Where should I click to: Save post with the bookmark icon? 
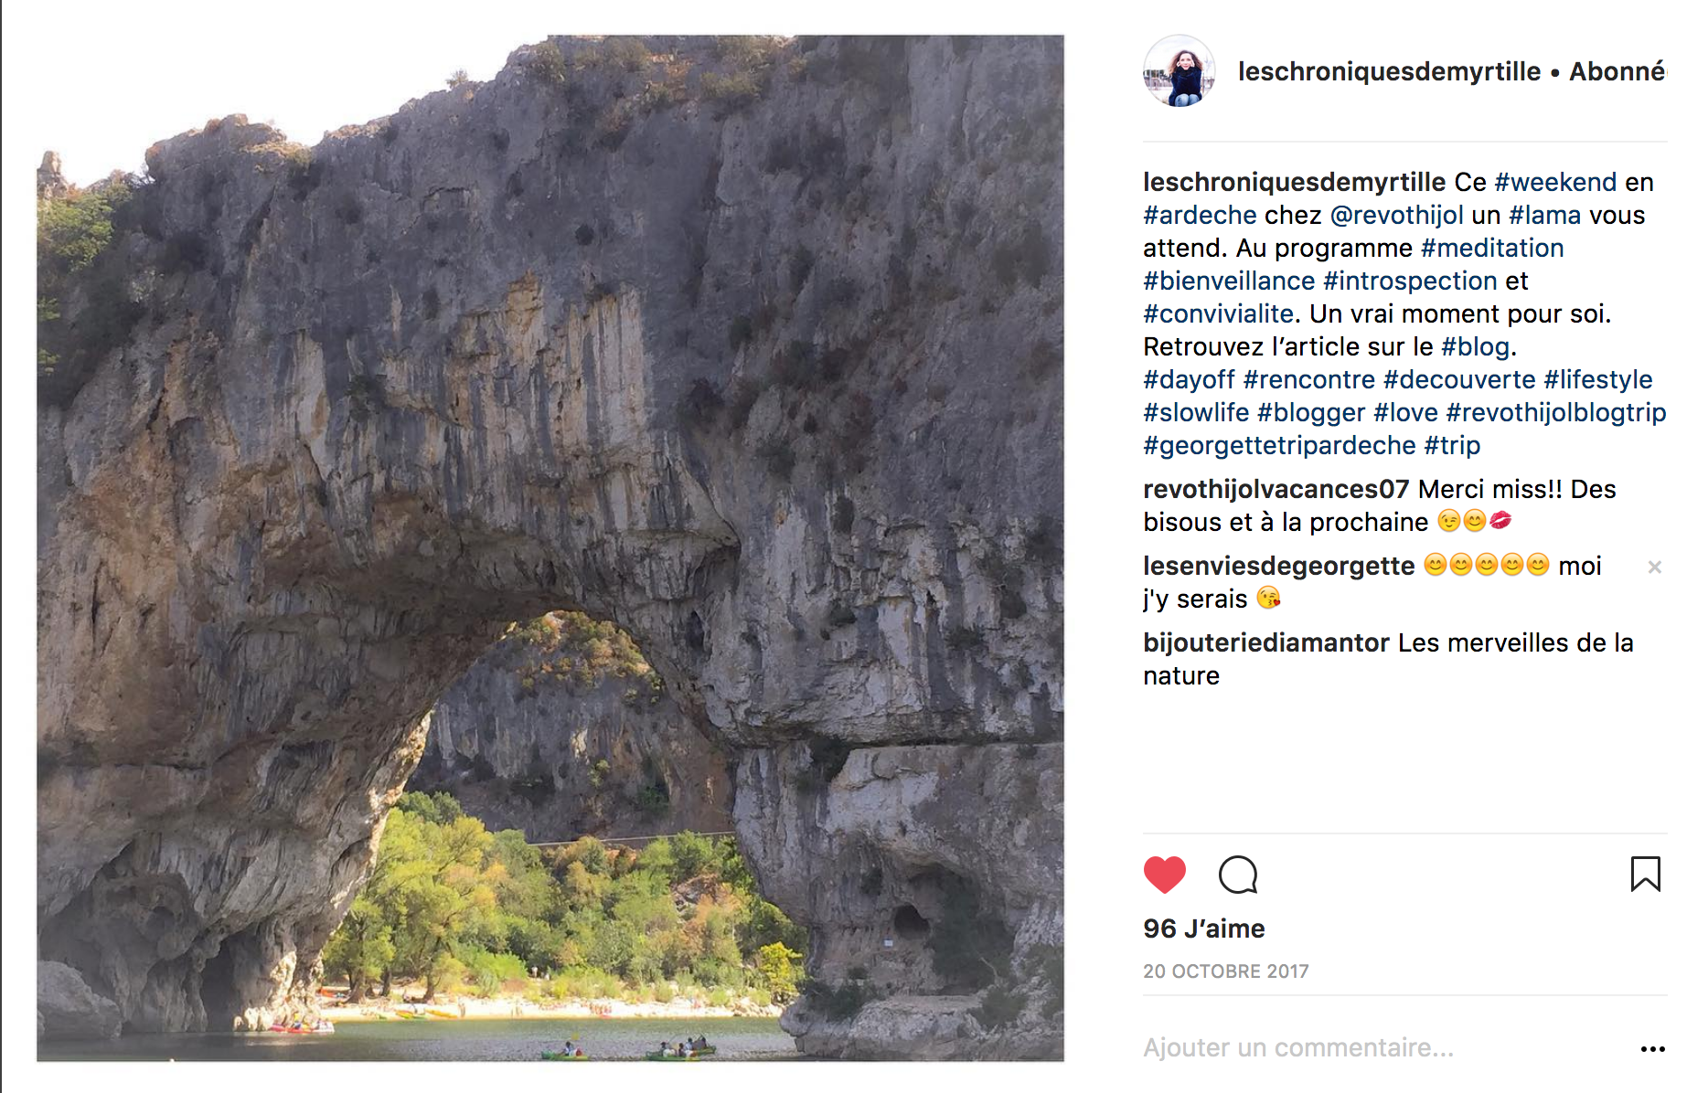click(1645, 874)
